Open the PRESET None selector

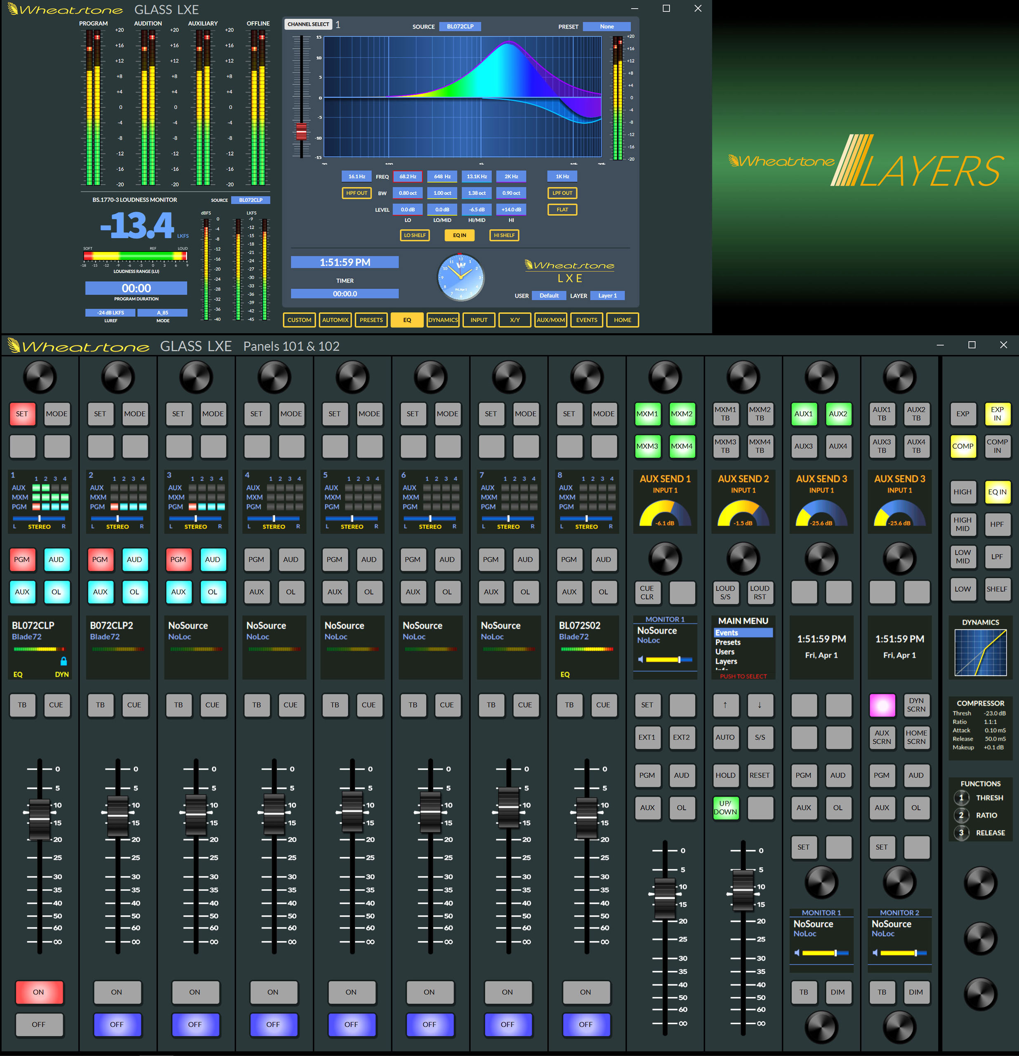coord(607,26)
